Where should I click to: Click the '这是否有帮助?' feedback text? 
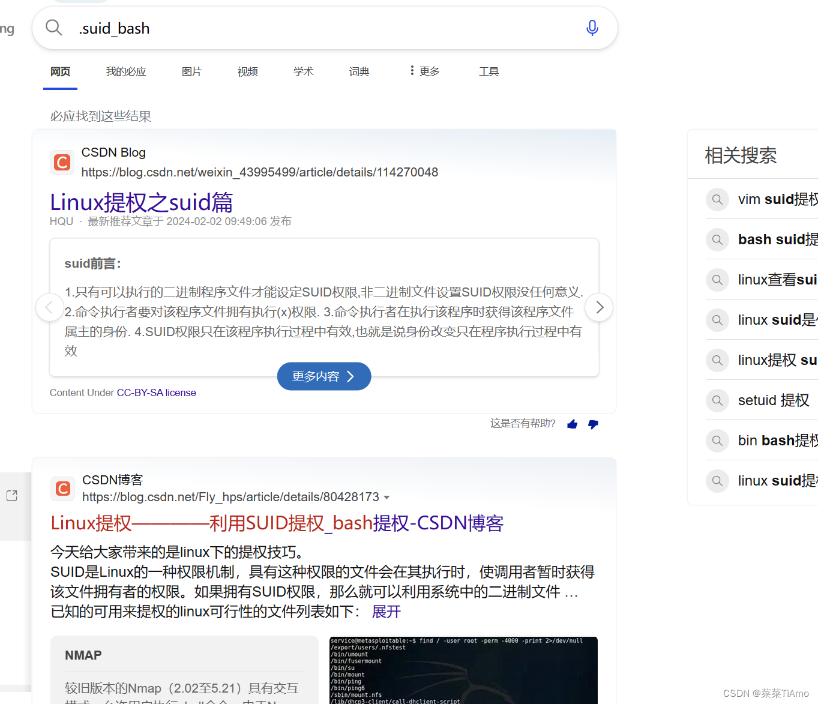click(x=523, y=423)
